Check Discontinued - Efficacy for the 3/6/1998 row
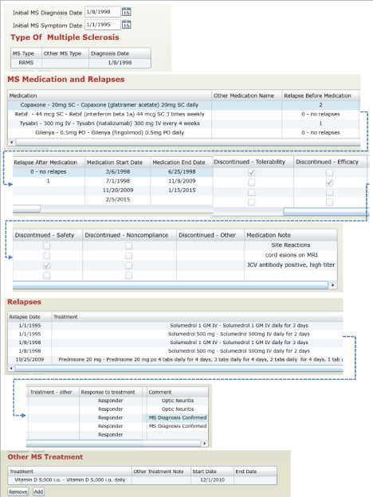Image resolution: width=373 pixels, height=497 pixels. 329,173
